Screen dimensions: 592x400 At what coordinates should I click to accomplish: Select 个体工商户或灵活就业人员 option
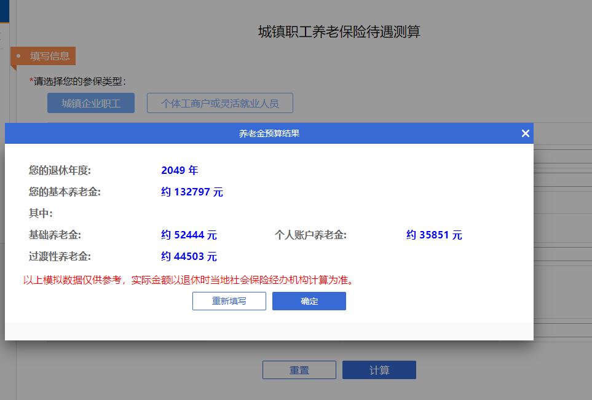[220, 103]
